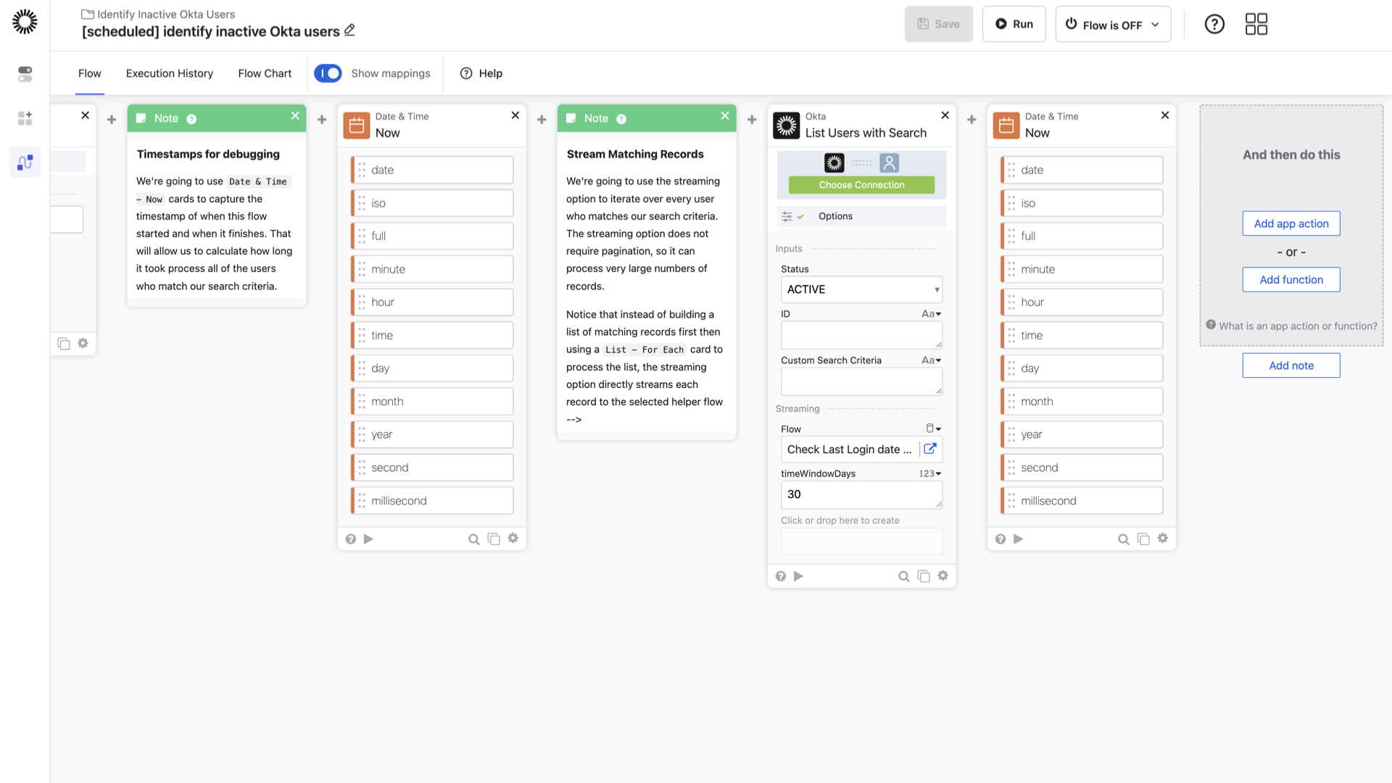Click the search icon on the second Now card
1392x783 pixels.
click(1123, 539)
